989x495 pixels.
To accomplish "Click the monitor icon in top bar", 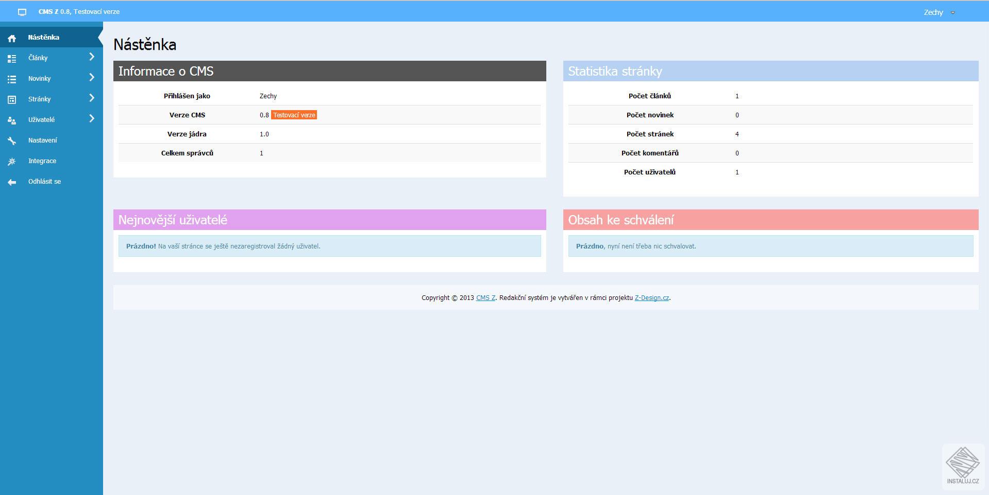I will [22, 12].
